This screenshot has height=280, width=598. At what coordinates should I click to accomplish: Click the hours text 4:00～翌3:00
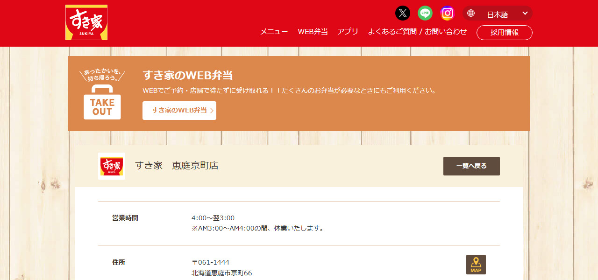pos(213,218)
